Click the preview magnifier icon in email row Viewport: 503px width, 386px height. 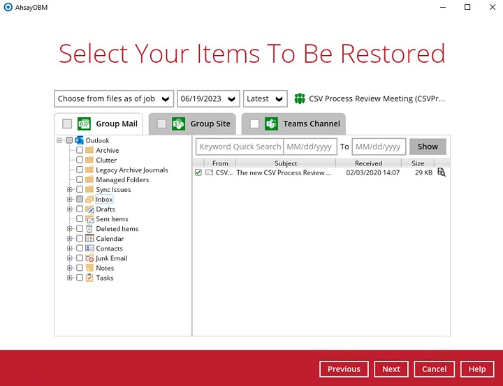pyautogui.click(x=441, y=172)
